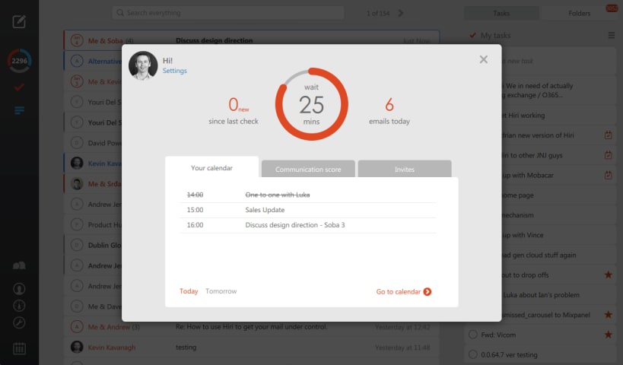Go to next email with arrow beside 1 of 154
623x365 pixels.
coord(400,13)
